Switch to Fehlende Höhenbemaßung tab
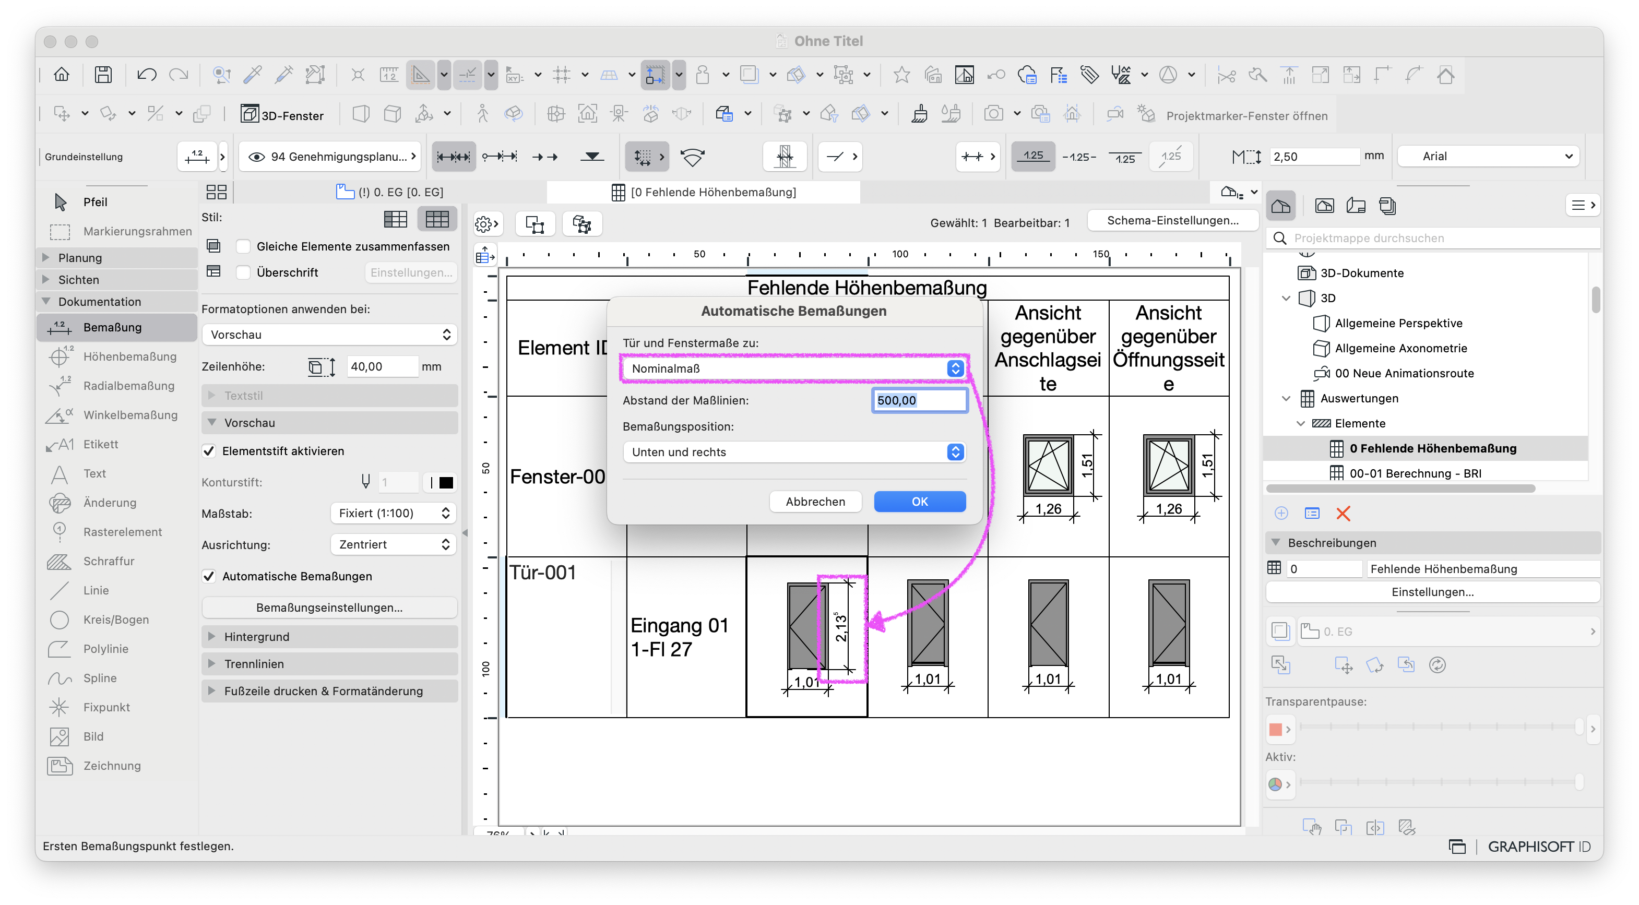Viewport: 1639px width, 905px height. coord(704,192)
